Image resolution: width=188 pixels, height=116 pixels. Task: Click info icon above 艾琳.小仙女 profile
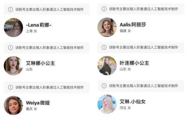point(104,86)
